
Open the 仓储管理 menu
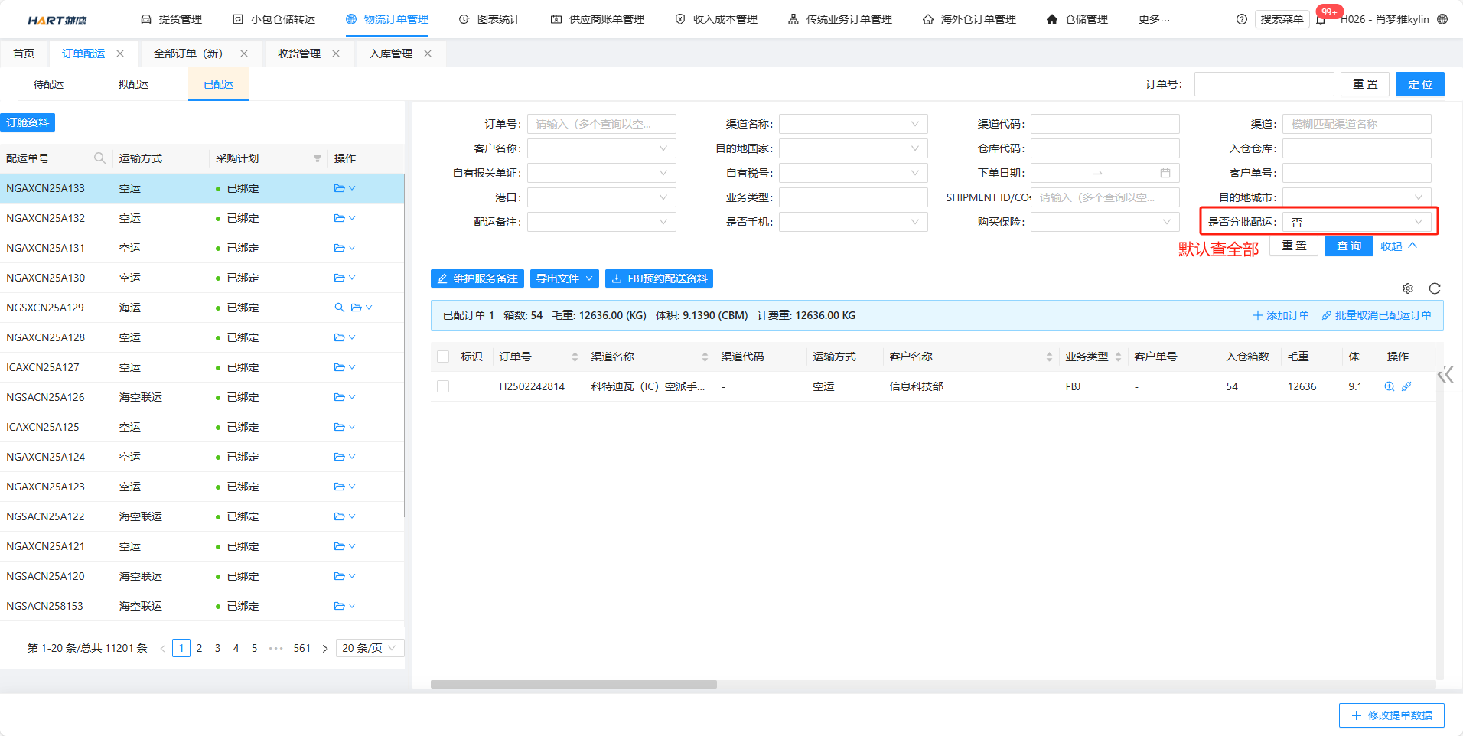(x=1077, y=19)
